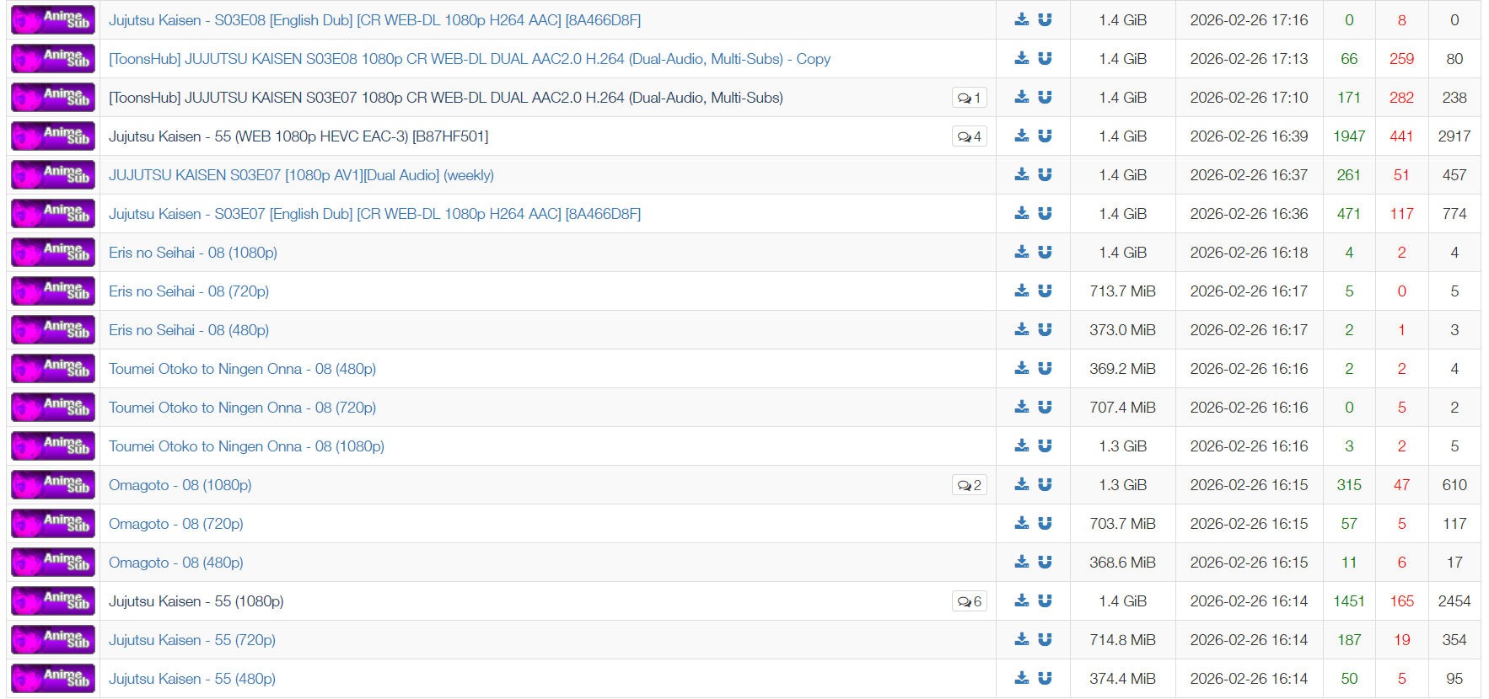
Task: Open magnet link for Jujutsu Kaisen 55 (480p)
Action: point(1045,678)
